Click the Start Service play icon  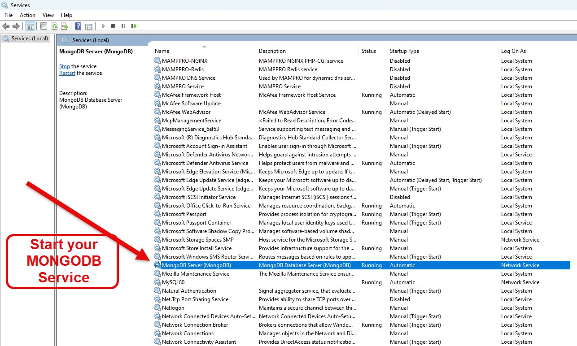103,26
